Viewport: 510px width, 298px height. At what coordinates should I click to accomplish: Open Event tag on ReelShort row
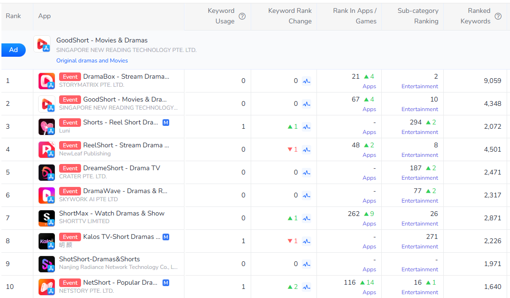[70, 145]
